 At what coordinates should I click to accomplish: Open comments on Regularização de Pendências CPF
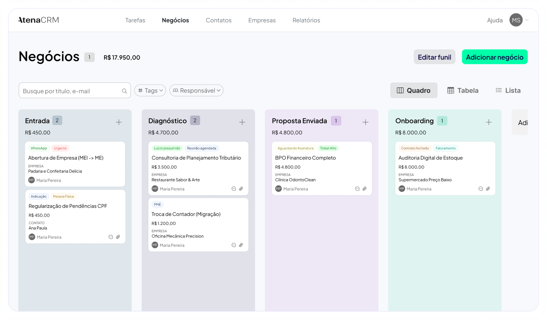[x=111, y=237]
